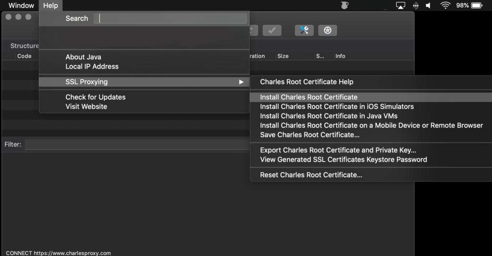Viewport: 492px width, 256px height.
Task: Open the Wi-Fi status menu
Action: (x=445, y=5)
